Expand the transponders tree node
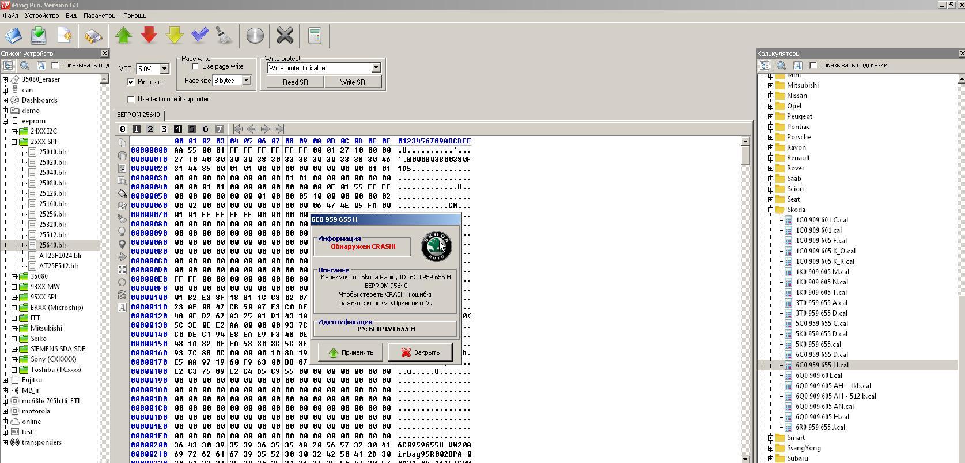The width and height of the screenshot is (965, 463). [6, 442]
